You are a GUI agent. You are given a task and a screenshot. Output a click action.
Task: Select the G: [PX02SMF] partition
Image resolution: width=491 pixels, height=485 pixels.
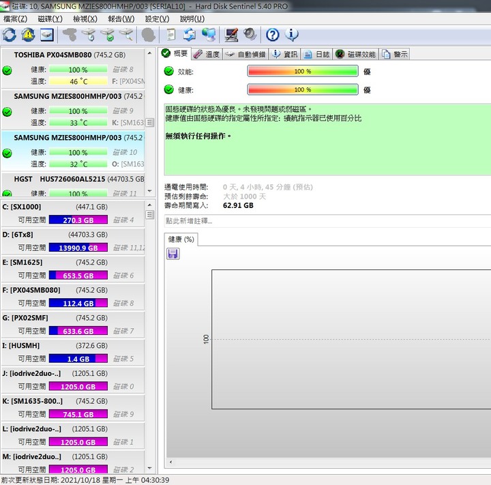click(x=73, y=324)
